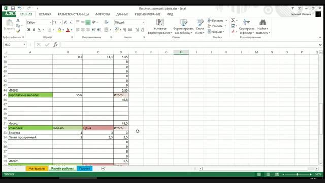Open the Прочее sheet tab
This screenshot has width=325, height=183.
(x=85, y=168)
